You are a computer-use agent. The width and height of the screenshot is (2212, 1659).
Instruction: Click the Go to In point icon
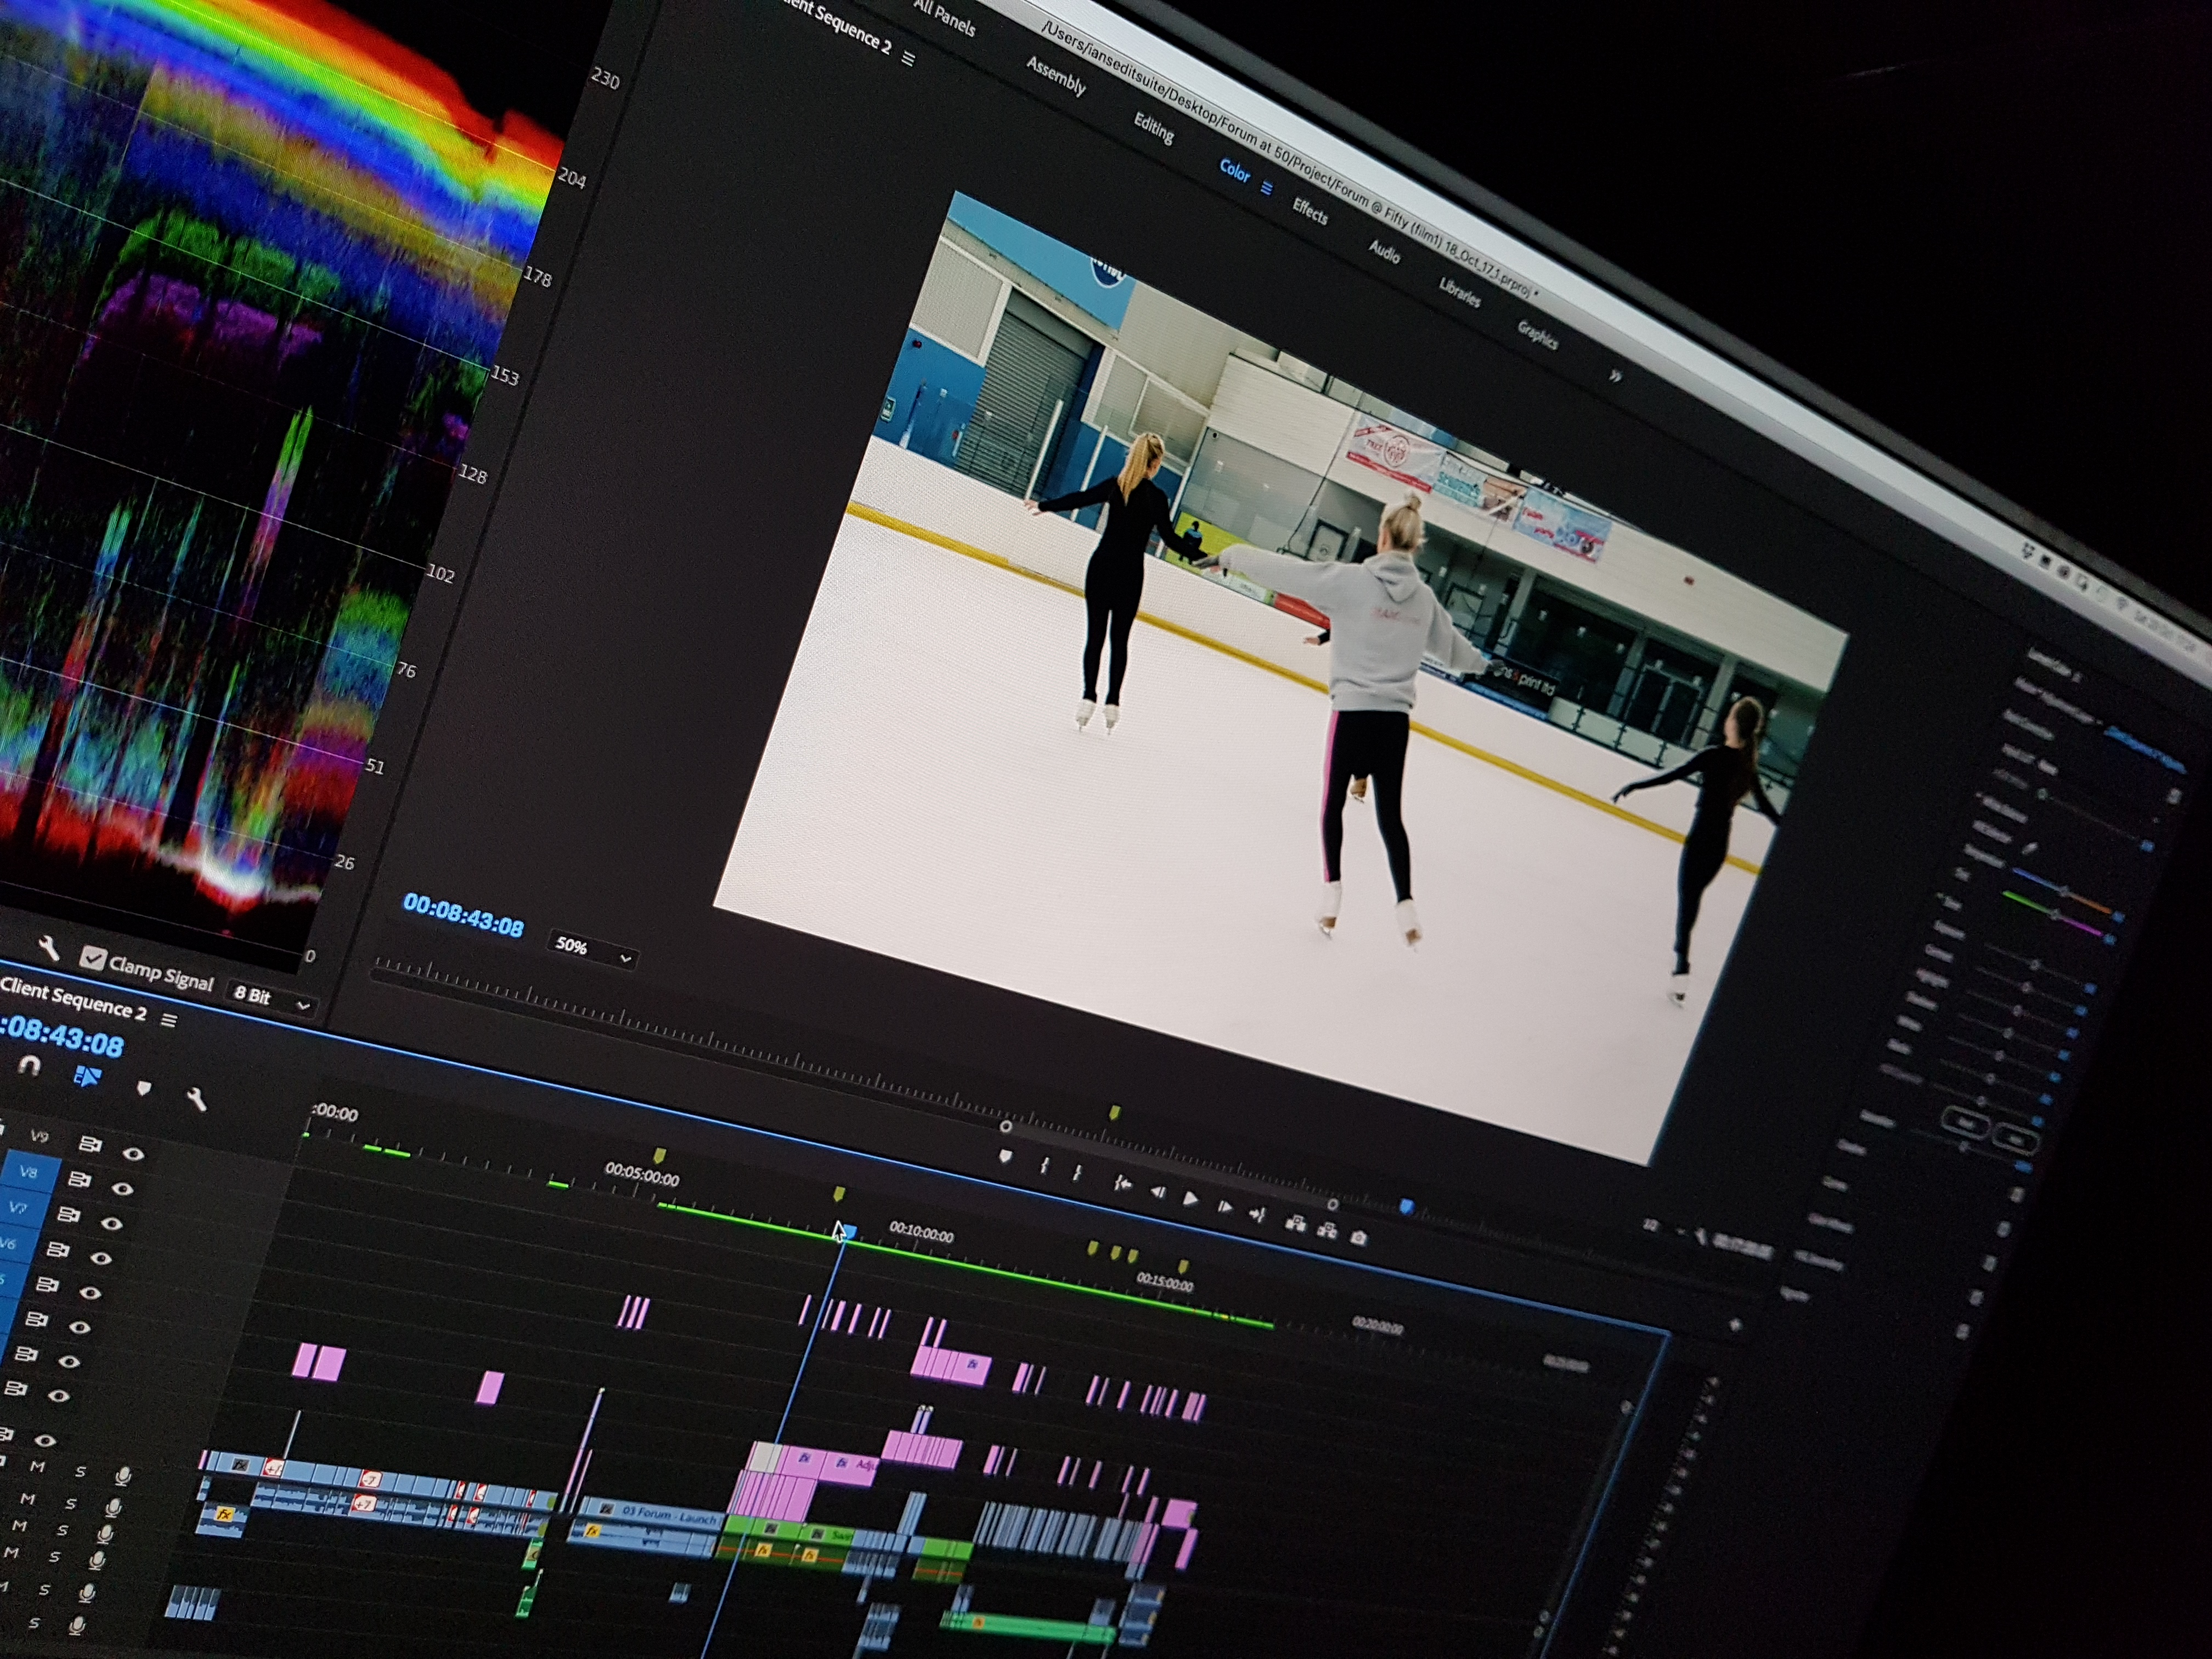click(x=1123, y=1184)
